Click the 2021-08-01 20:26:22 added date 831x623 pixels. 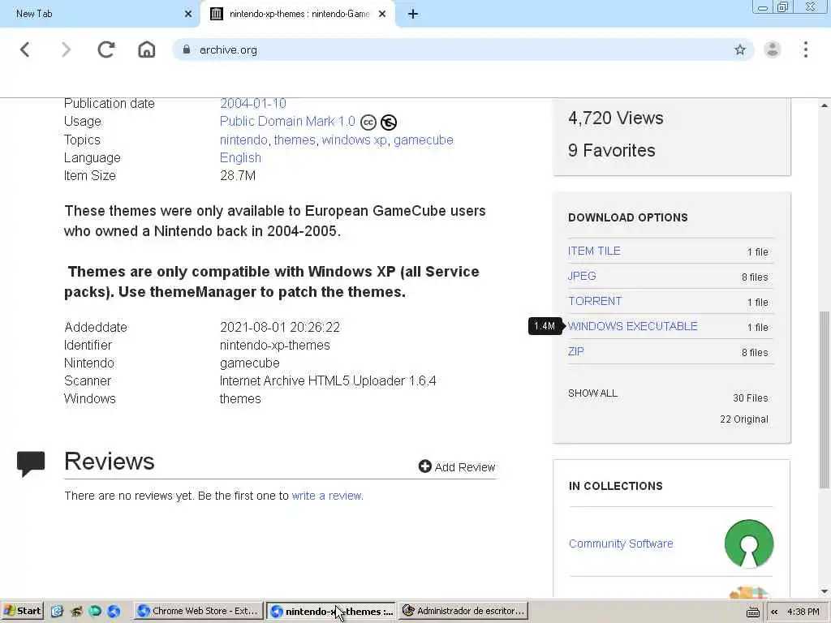coord(280,328)
